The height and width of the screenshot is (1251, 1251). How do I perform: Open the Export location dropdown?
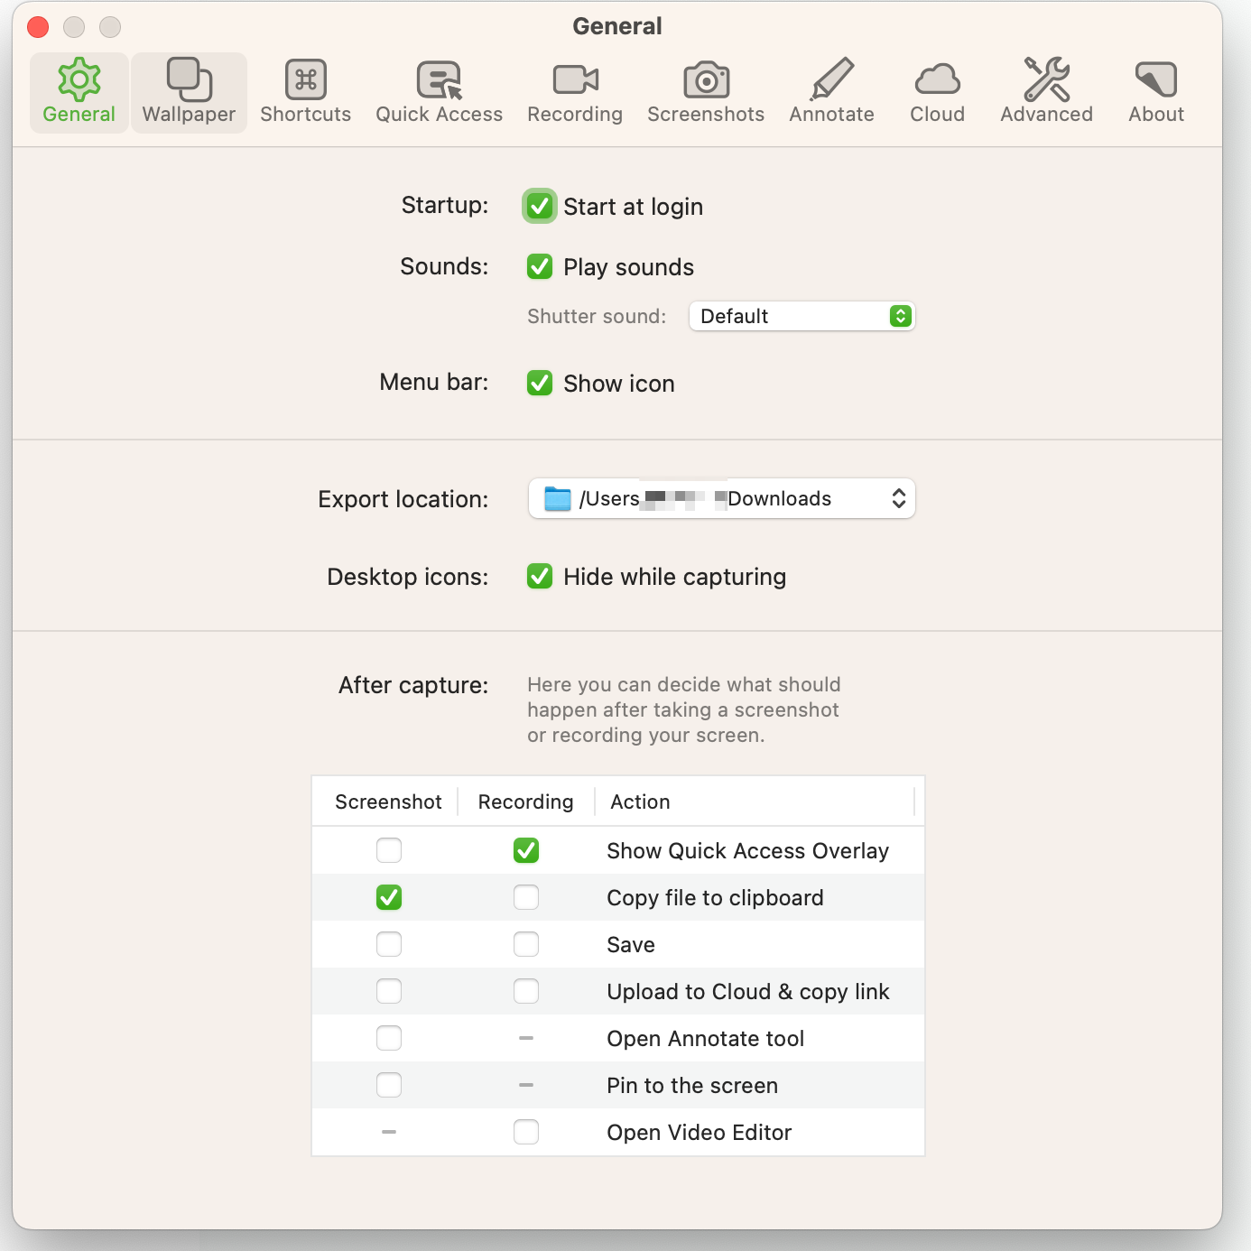click(720, 498)
